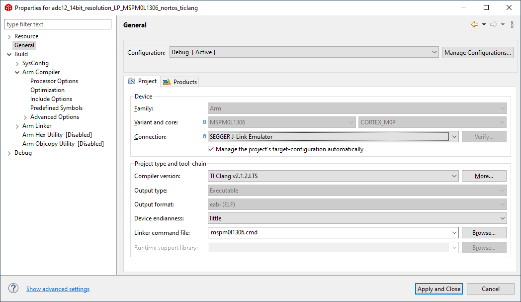Open the view menu three-dots icon
Screen dimensions: 521x302
[x=512, y=24]
